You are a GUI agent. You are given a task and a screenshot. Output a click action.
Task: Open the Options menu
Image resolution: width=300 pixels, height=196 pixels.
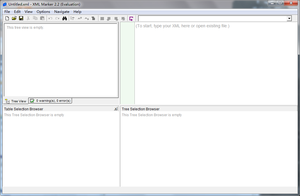[x=43, y=12]
